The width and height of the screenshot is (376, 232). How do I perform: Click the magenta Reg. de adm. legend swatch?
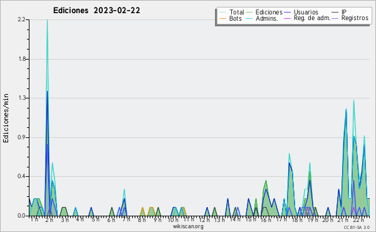coord(287,18)
